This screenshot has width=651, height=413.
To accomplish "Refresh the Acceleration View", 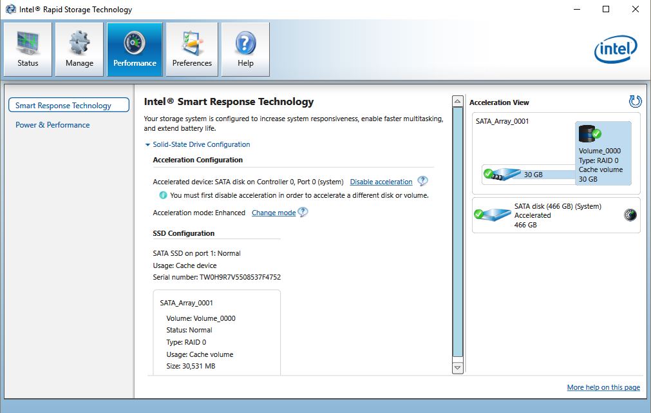I will coord(635,101).
